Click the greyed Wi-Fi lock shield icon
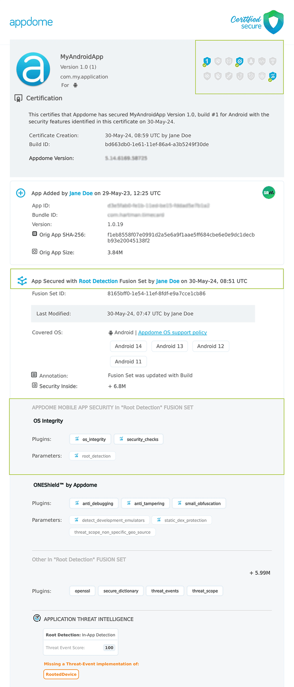This screenshot has height=687, width=294. coord(273,61)
